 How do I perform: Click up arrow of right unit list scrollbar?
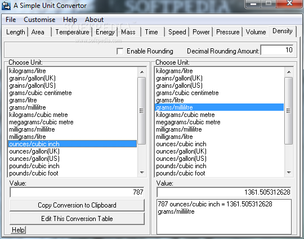pyautogui.click(x=289, y=72)
